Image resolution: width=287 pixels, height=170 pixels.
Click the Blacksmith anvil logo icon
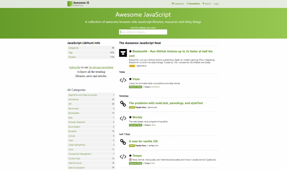tap(123, 53)
